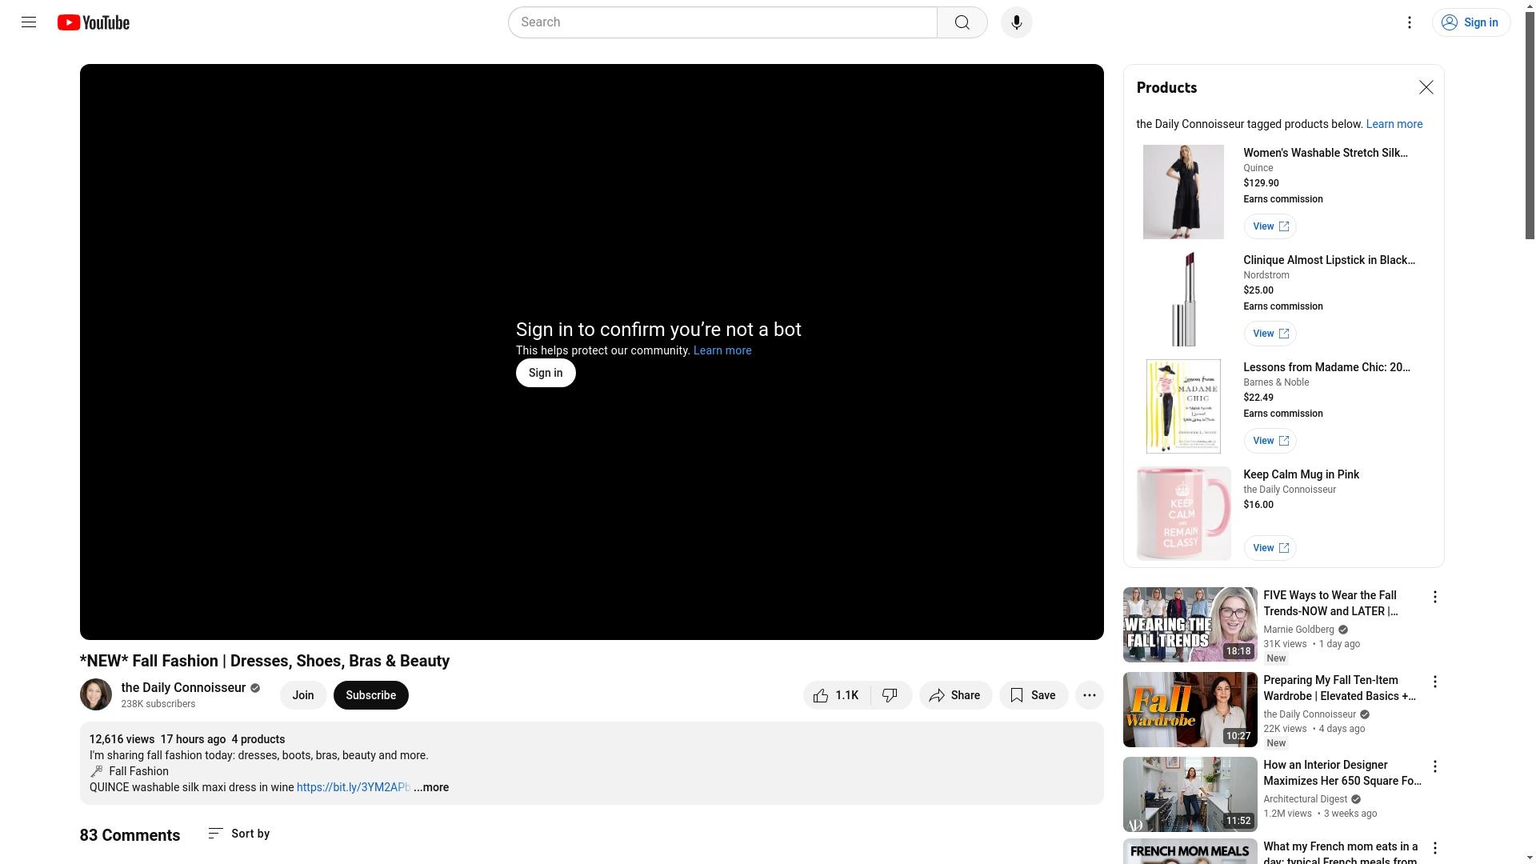
Task: Click the video title text
Action: (265, 661)
